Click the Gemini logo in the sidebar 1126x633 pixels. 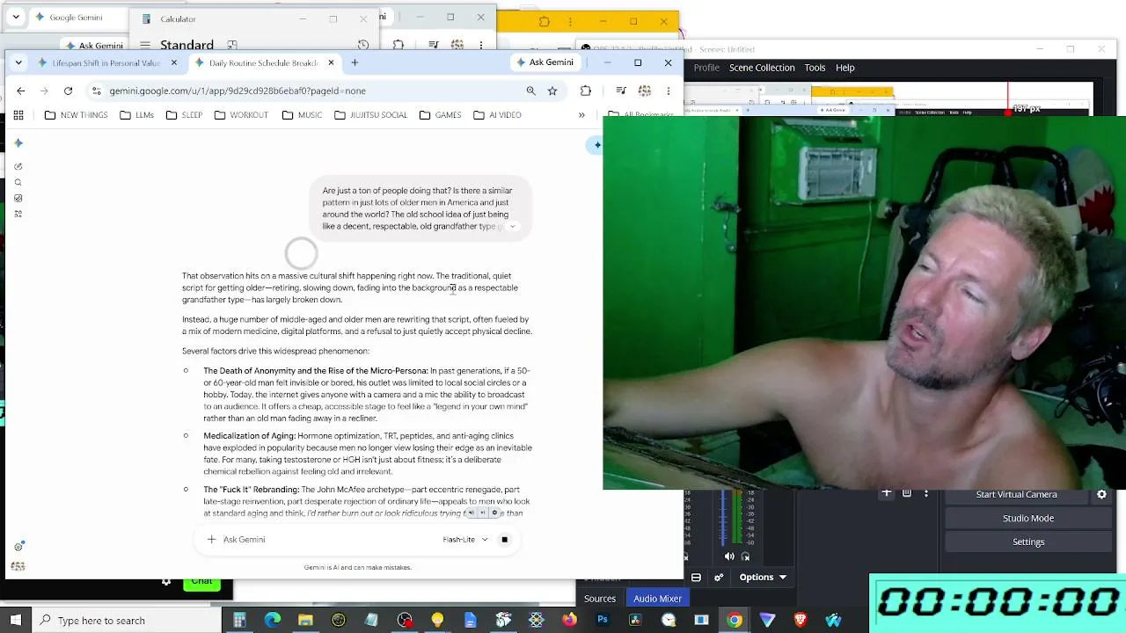[18, 143]
